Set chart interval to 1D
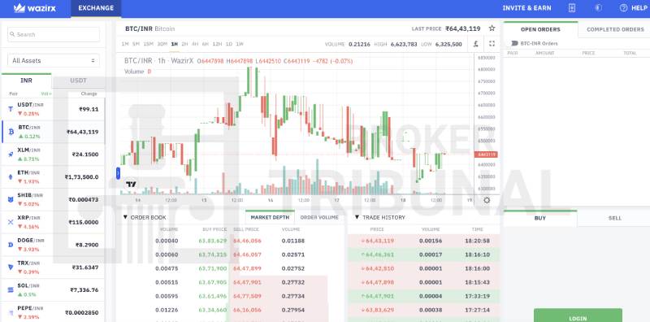Image resolution: width=650 pixels, height=322 pixels. [229, 44]
